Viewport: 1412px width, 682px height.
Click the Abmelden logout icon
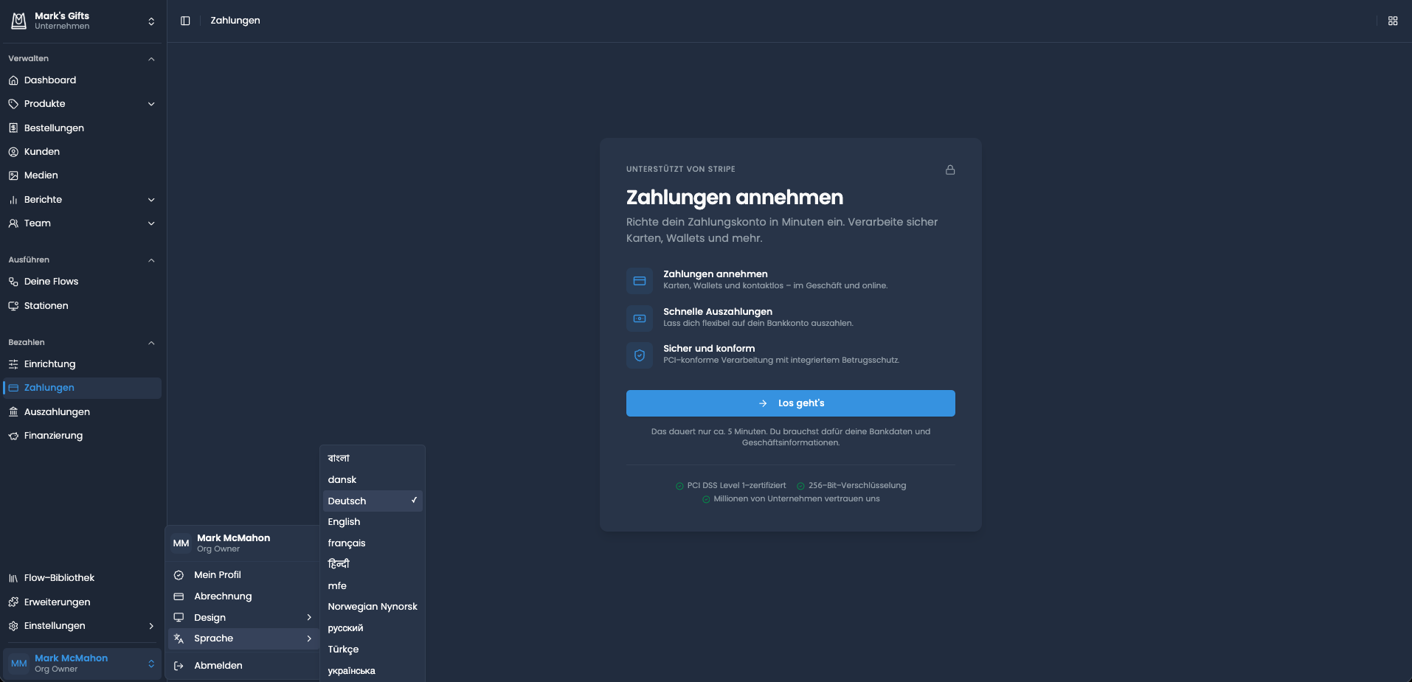pyautogui.click(x=179, y=666)
